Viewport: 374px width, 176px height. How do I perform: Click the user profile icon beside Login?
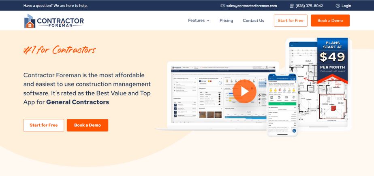point(338,6)
